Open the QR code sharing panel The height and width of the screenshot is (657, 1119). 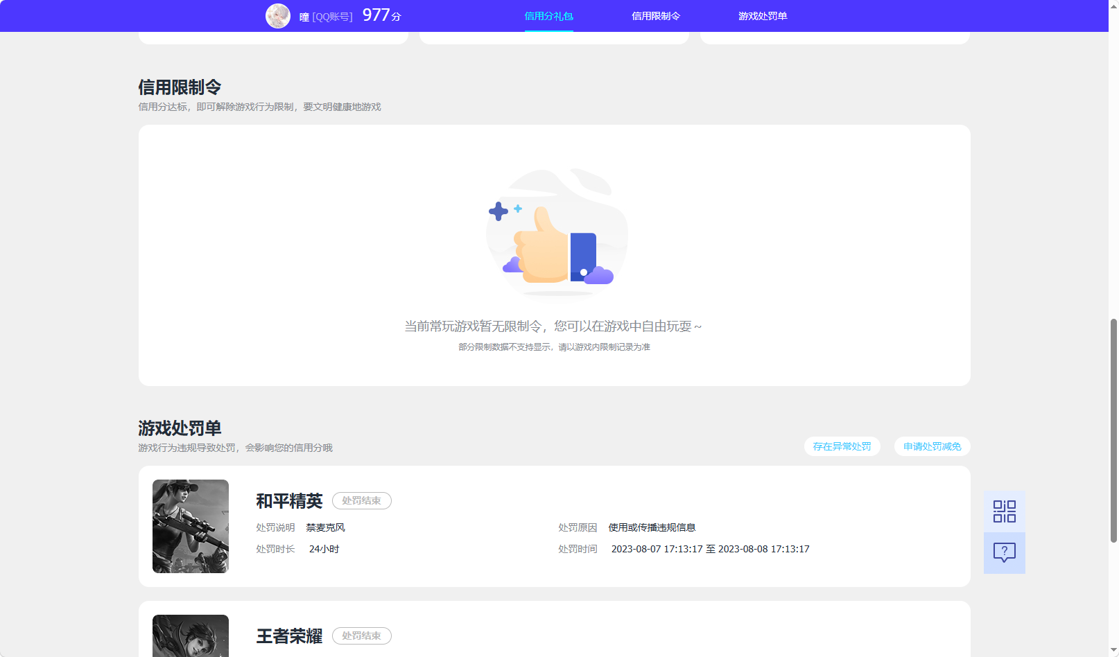point(1004,510)
